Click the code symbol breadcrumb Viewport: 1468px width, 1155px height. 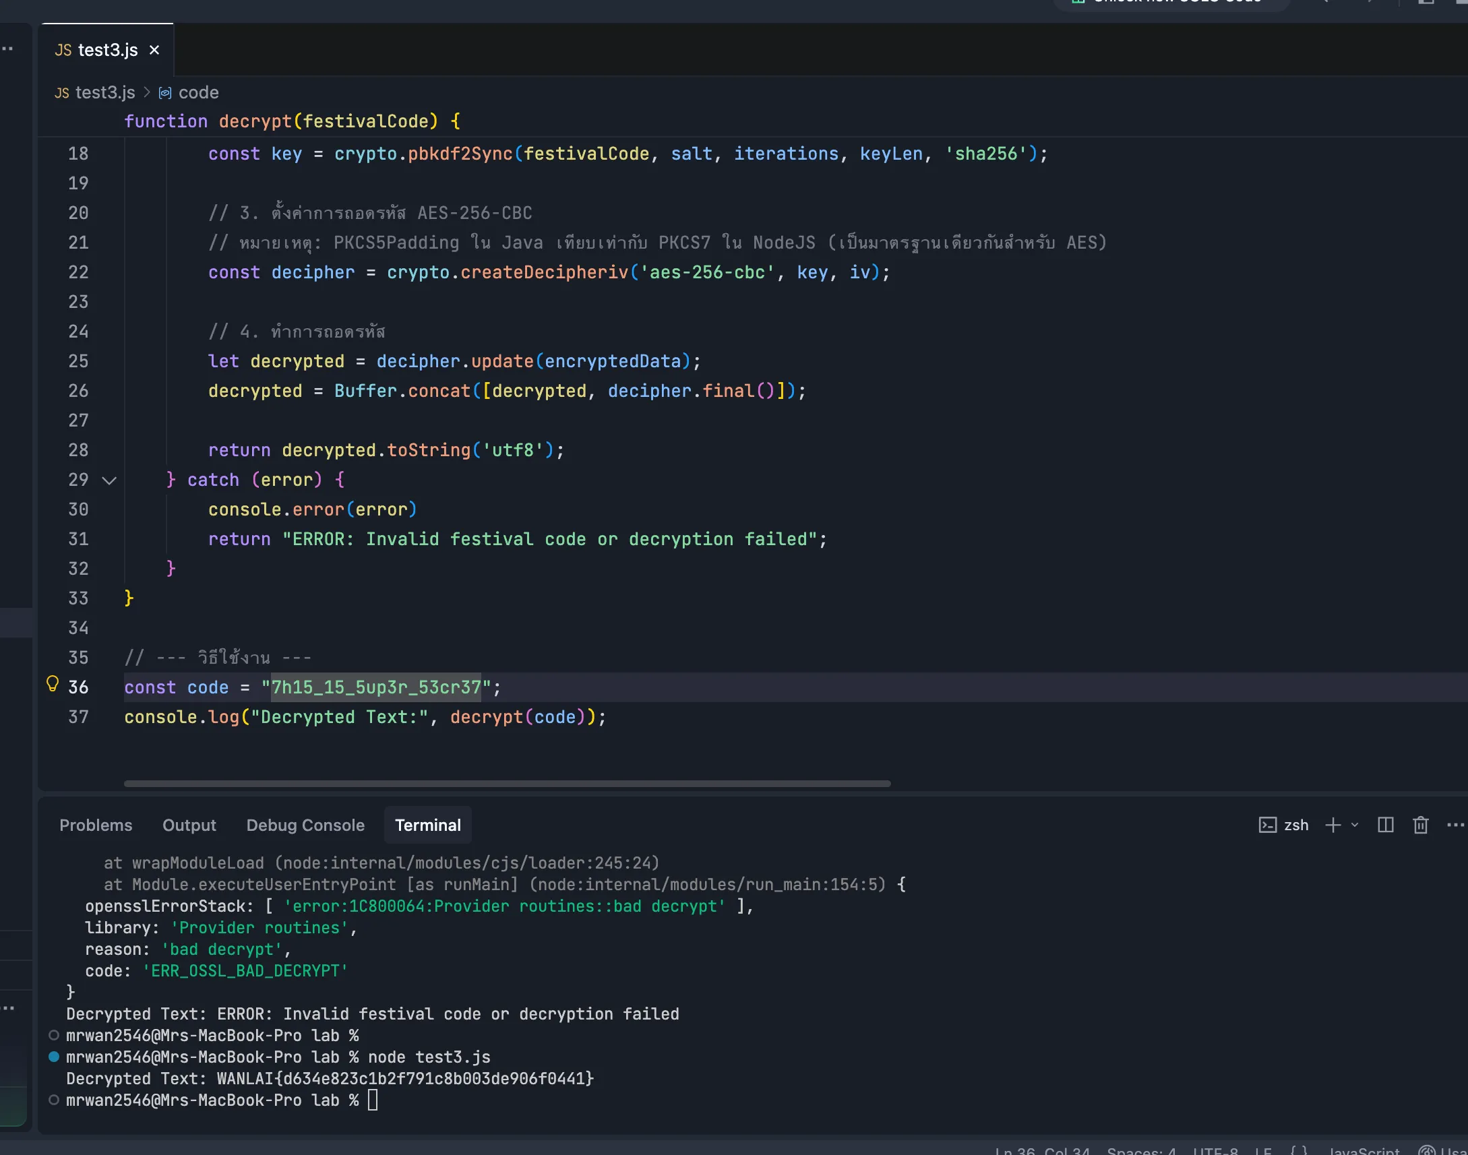pyautogui.click(x=198, y=92)
